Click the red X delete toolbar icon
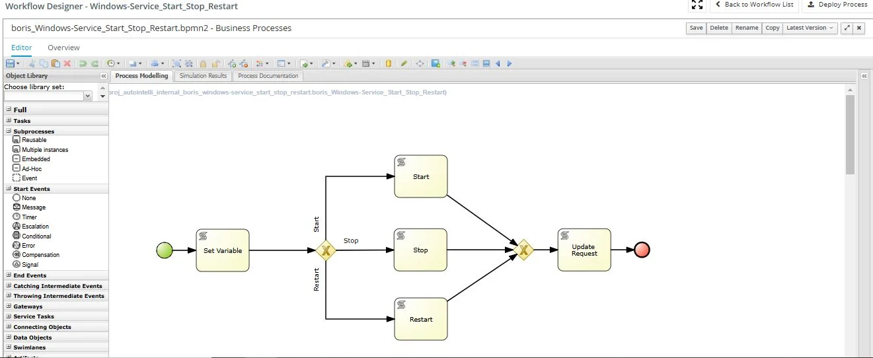This screenshot has width=873, height=358. click(x=67, y=63)
